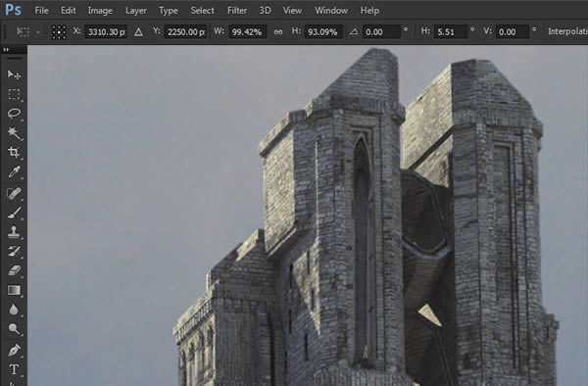Select the Move tool
This screenshot has height=386, width=588.
click(x=14, y=75)
